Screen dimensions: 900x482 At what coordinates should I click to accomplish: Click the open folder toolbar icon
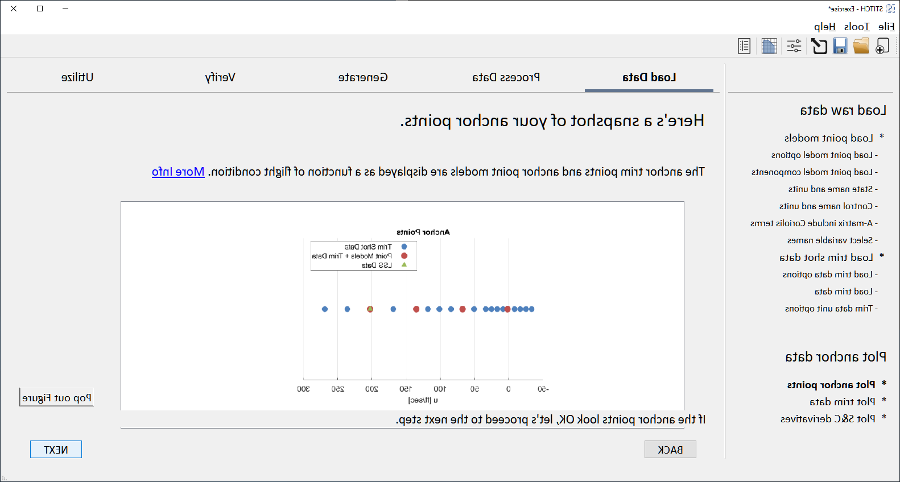point(861,46)
